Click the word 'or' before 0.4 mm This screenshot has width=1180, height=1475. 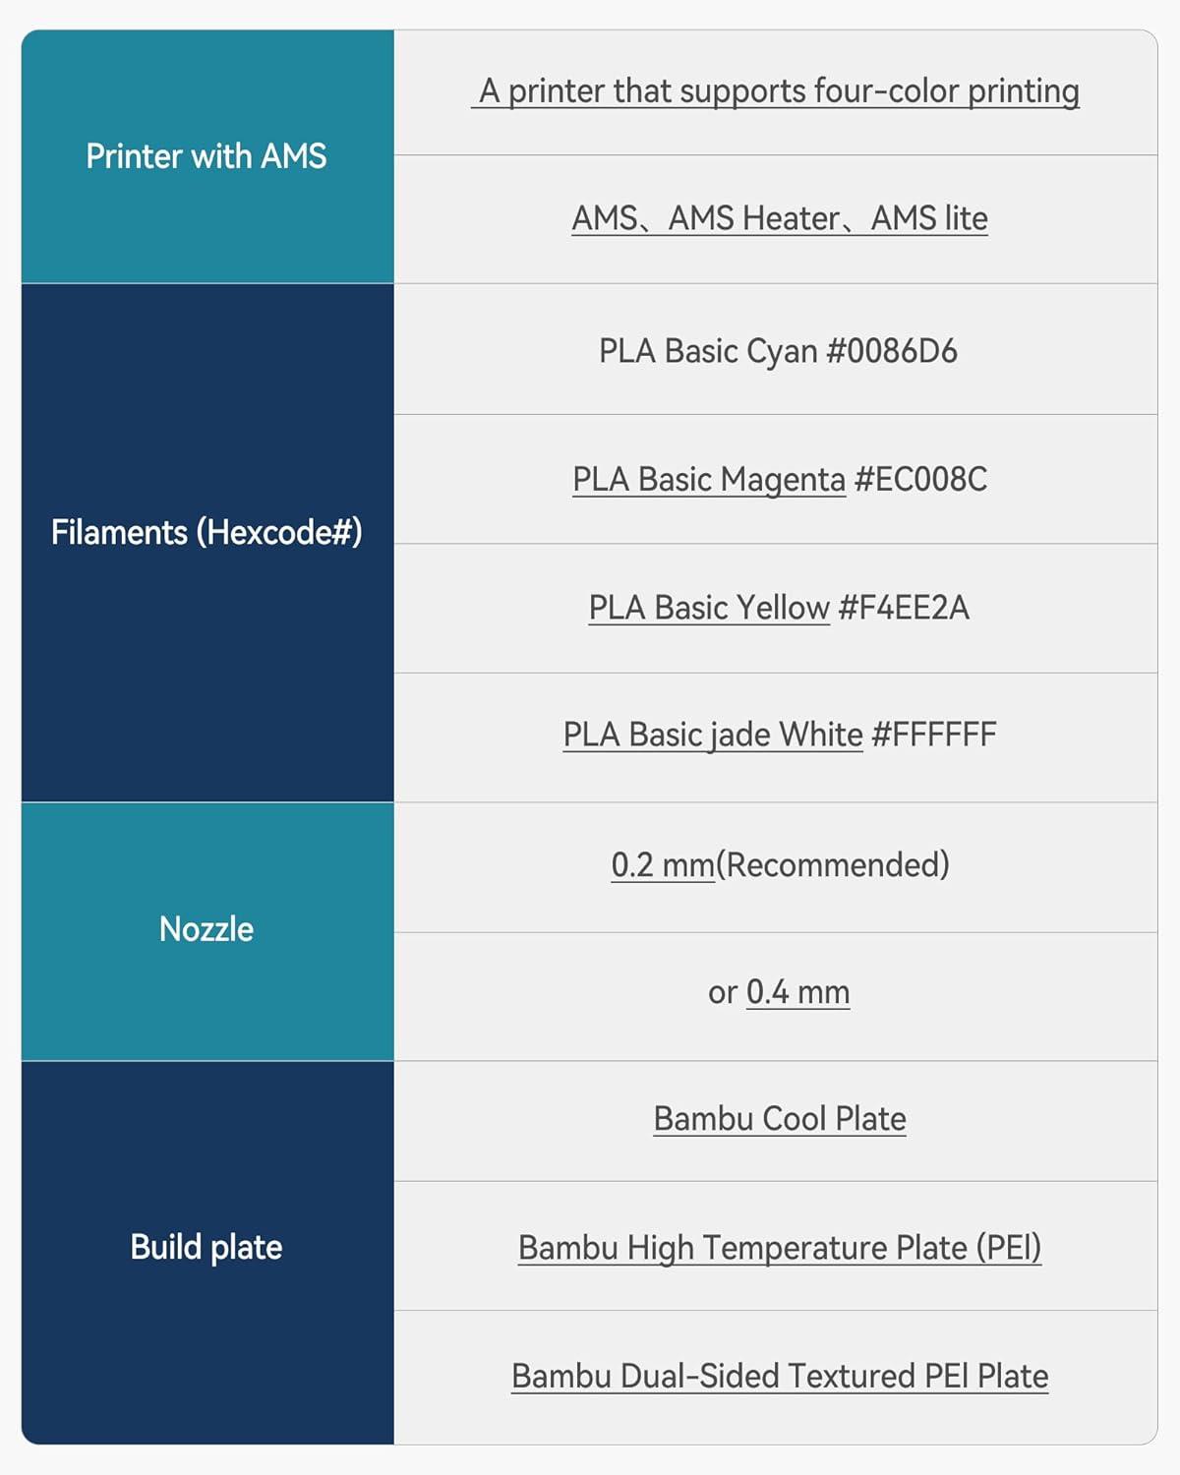[x=723, y=993]
